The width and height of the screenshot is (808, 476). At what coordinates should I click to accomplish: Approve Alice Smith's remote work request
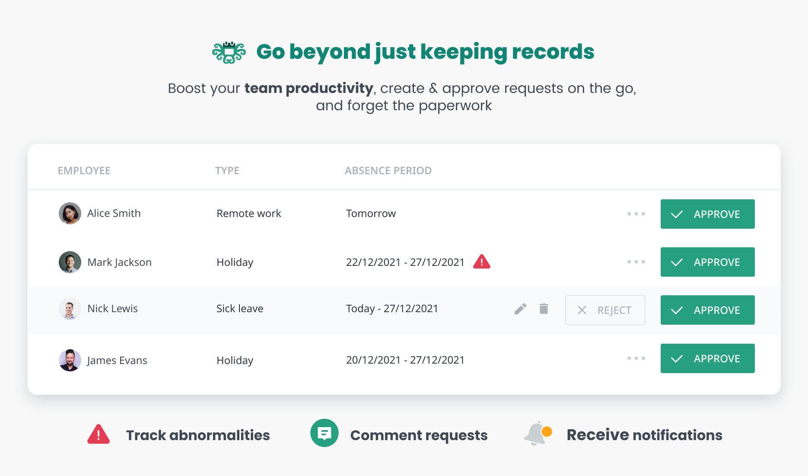(x=707, y=214)
